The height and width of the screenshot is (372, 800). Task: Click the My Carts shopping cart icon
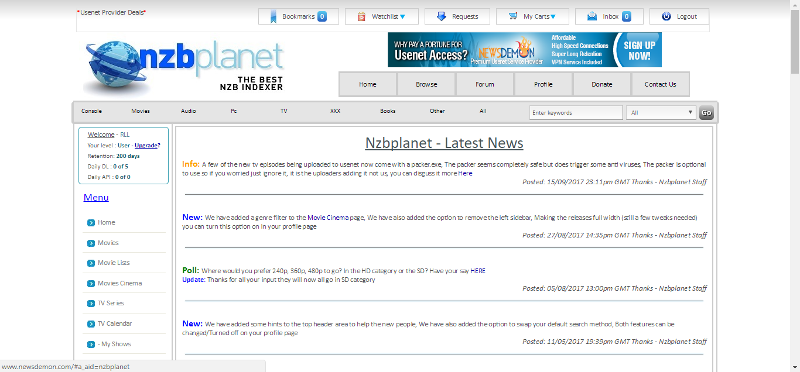[513, 16]
